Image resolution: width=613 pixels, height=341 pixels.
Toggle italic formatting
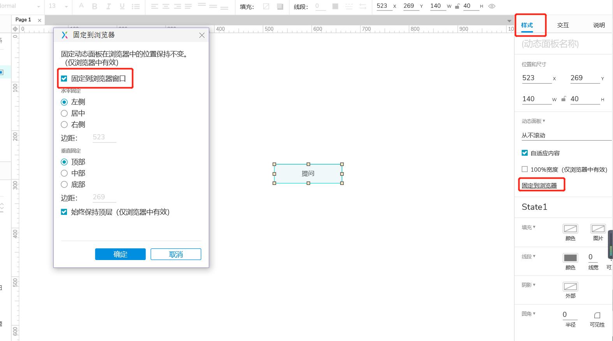pos(108,6)
